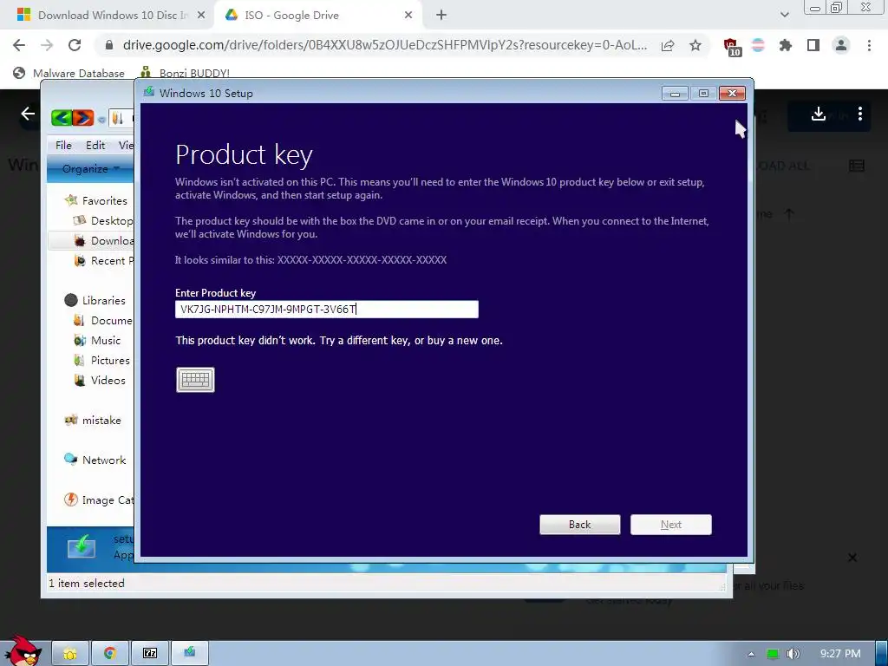888x666 pixels.
Task: Click Next in Windows 10 Setup
Action: pyautogui.click(x=671, y=525)
